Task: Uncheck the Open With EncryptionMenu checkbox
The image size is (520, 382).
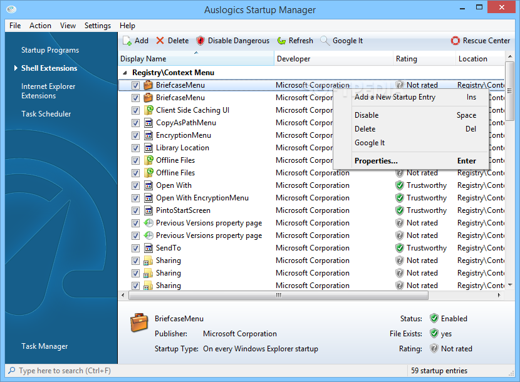Action: [135, 199]
